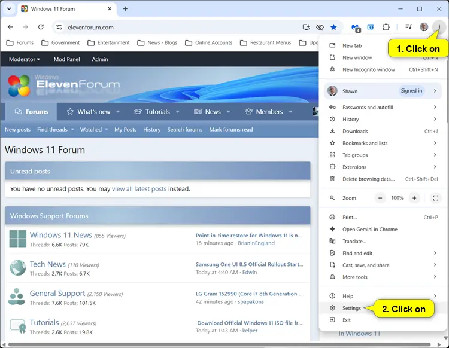Select Exit in the Chrome menu
The height and width of the screenshot is (348, 449).
click(x=384, y=320)
